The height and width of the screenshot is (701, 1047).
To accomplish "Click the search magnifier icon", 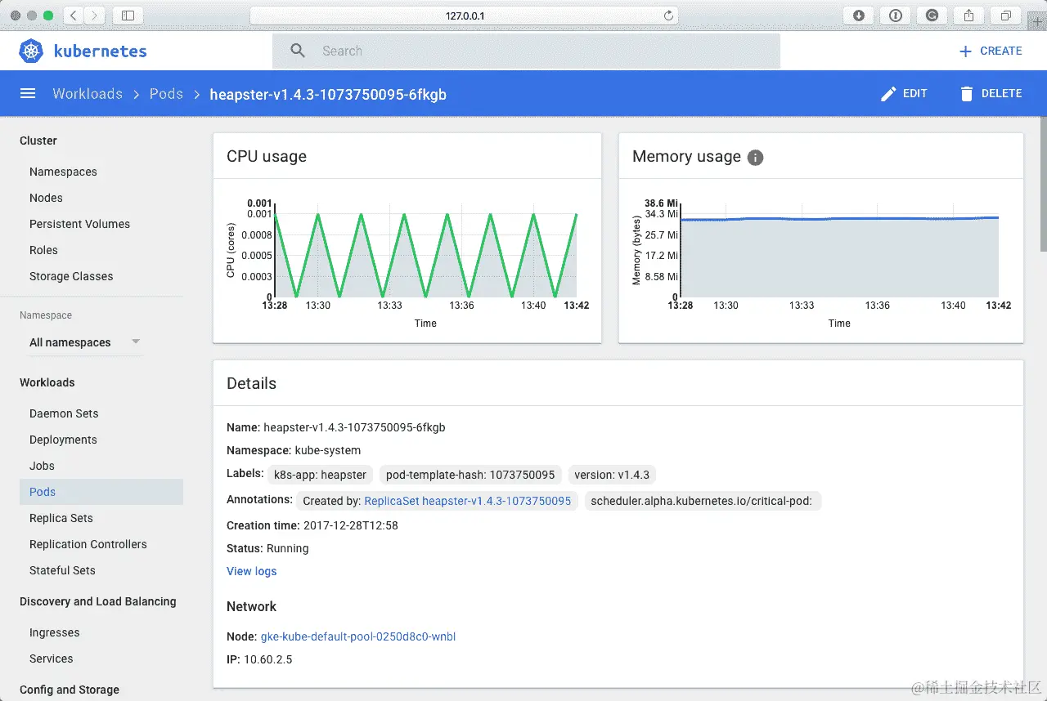I will [x=298, y=51].
